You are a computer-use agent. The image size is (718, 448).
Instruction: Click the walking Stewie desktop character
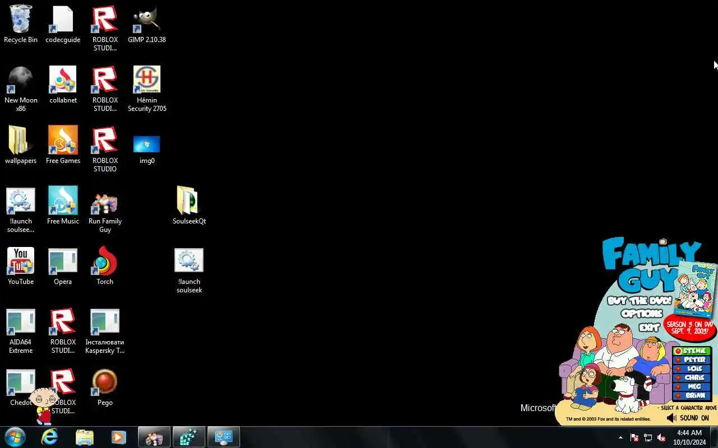tap(44, 405)
